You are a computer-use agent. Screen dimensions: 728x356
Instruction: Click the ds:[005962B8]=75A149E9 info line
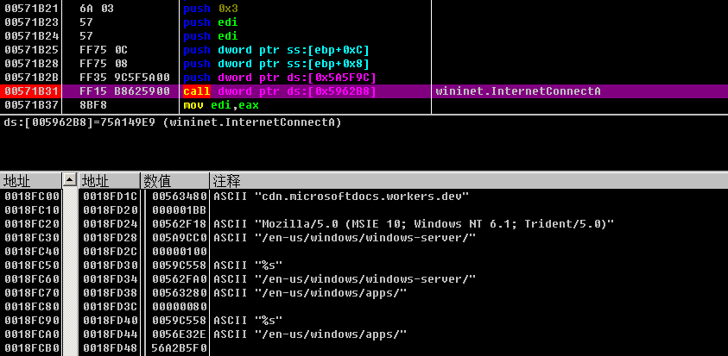pyautogui.click(x=173, y=122)
